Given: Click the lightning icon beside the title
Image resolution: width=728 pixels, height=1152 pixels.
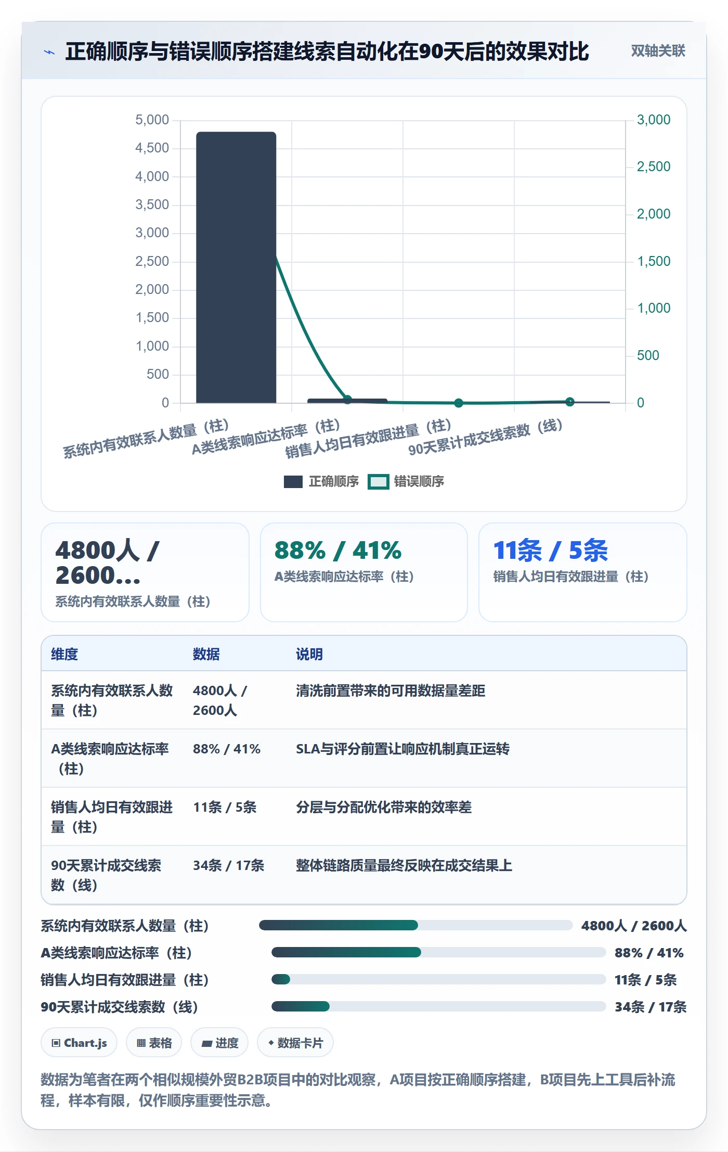Looking at the screenshot, I should coord(49,52).
